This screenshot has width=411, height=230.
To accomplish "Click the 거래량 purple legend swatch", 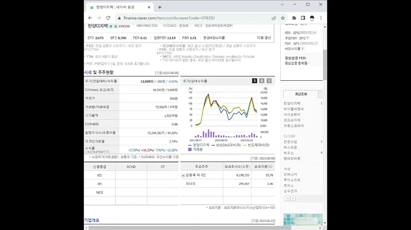I will point(190,150).
